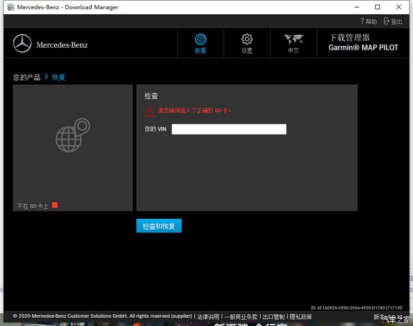The width and height of the screenshot is (413, 326).
Task: Click the 帮助 help question mark
Action: pyautogui.click(x=368, y=21)
